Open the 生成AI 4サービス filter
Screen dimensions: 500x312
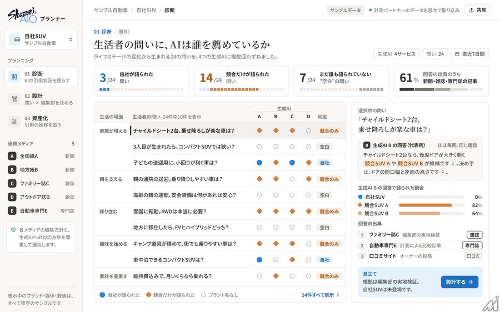point(397,54)
